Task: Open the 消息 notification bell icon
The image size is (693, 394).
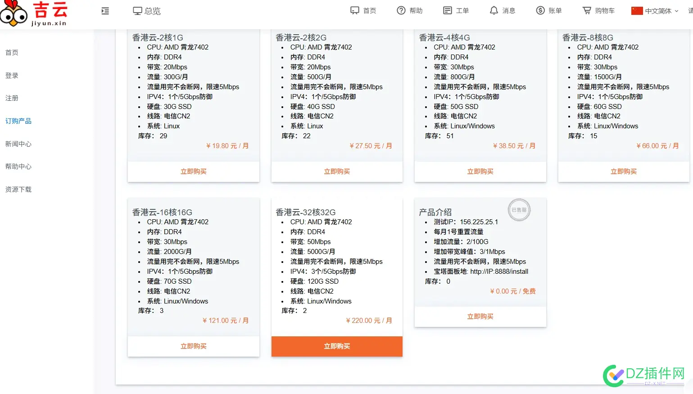Action: [494, 10]
